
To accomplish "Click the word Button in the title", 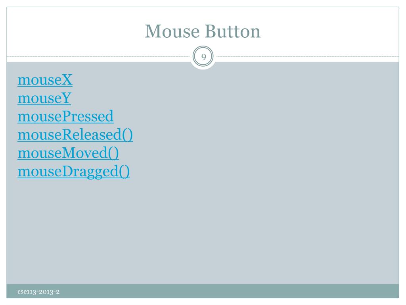I will pyautogui.click(x=233, y=31).
